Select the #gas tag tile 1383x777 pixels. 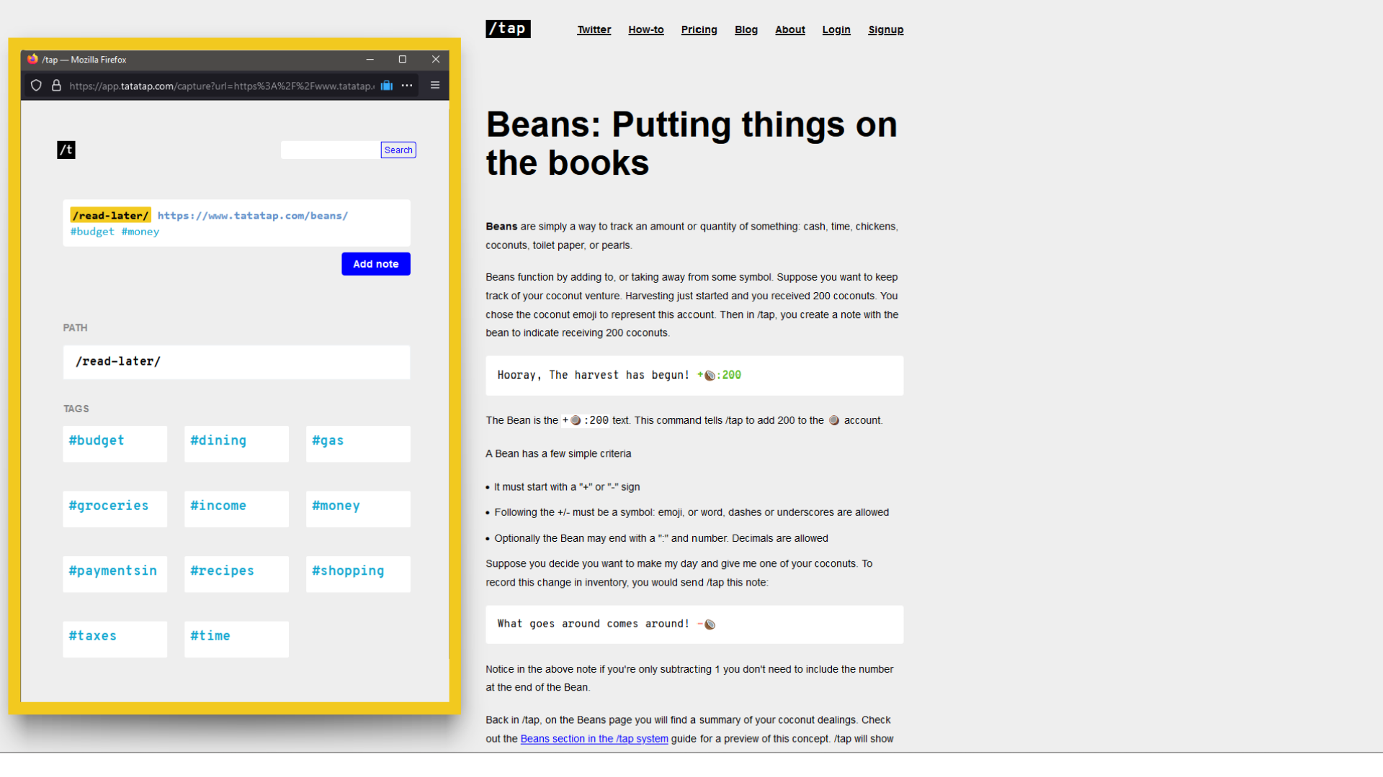358,444
